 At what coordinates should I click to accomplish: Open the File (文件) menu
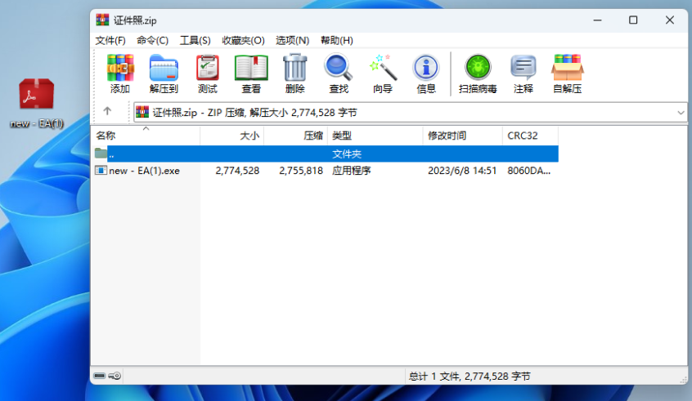pyautogui.click(x=110, y=41)
